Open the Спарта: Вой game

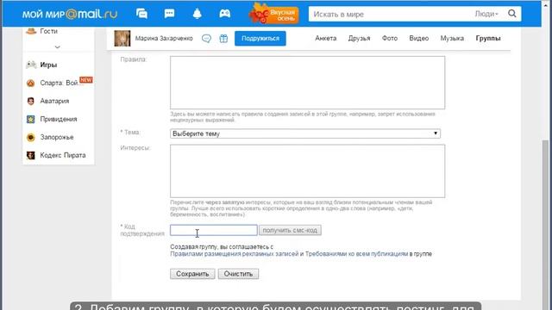[59, 83]
